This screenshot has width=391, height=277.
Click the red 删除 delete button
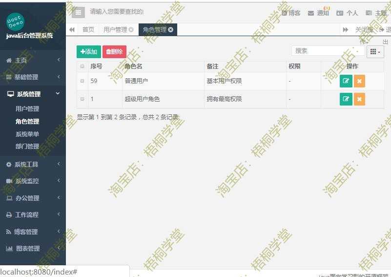point(114,52)
